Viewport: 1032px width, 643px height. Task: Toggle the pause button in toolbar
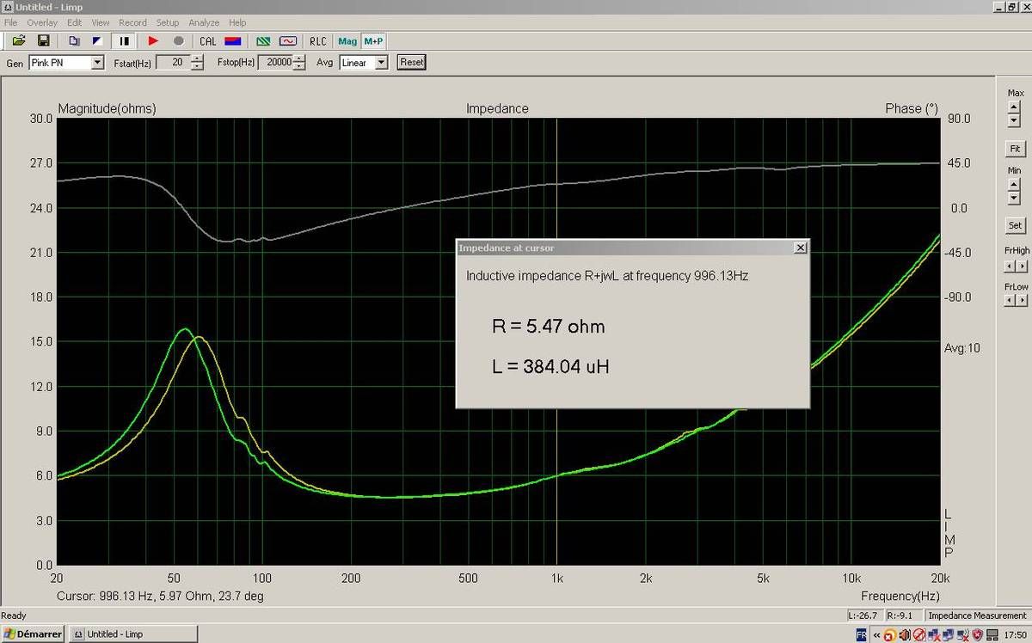[125, 40]
